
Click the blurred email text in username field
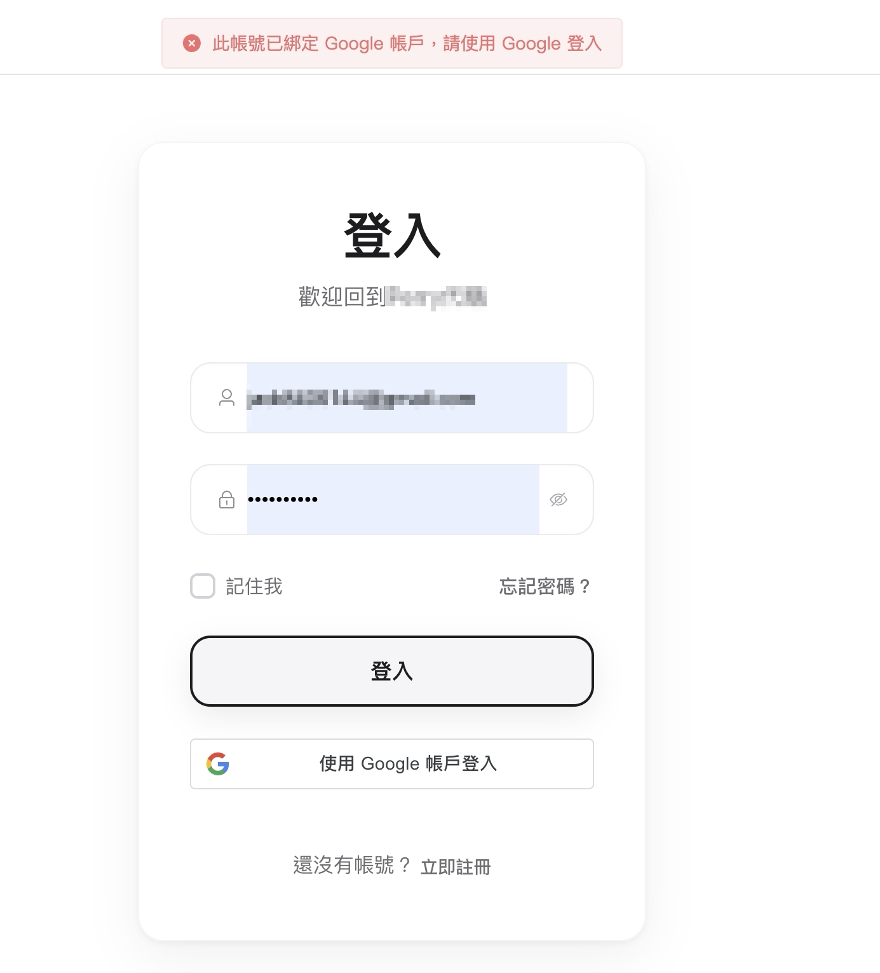(361, 398)
